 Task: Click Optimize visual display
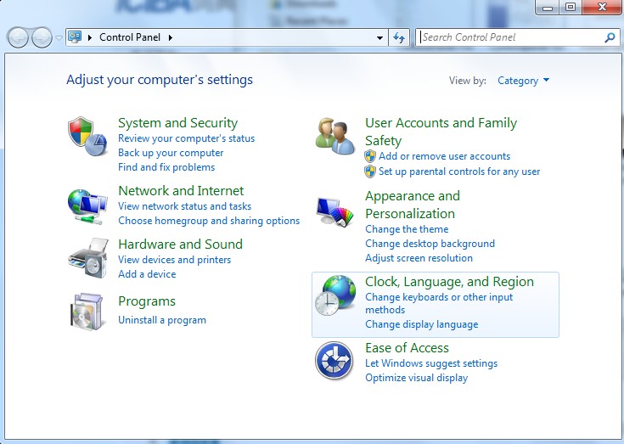(416, 378)
